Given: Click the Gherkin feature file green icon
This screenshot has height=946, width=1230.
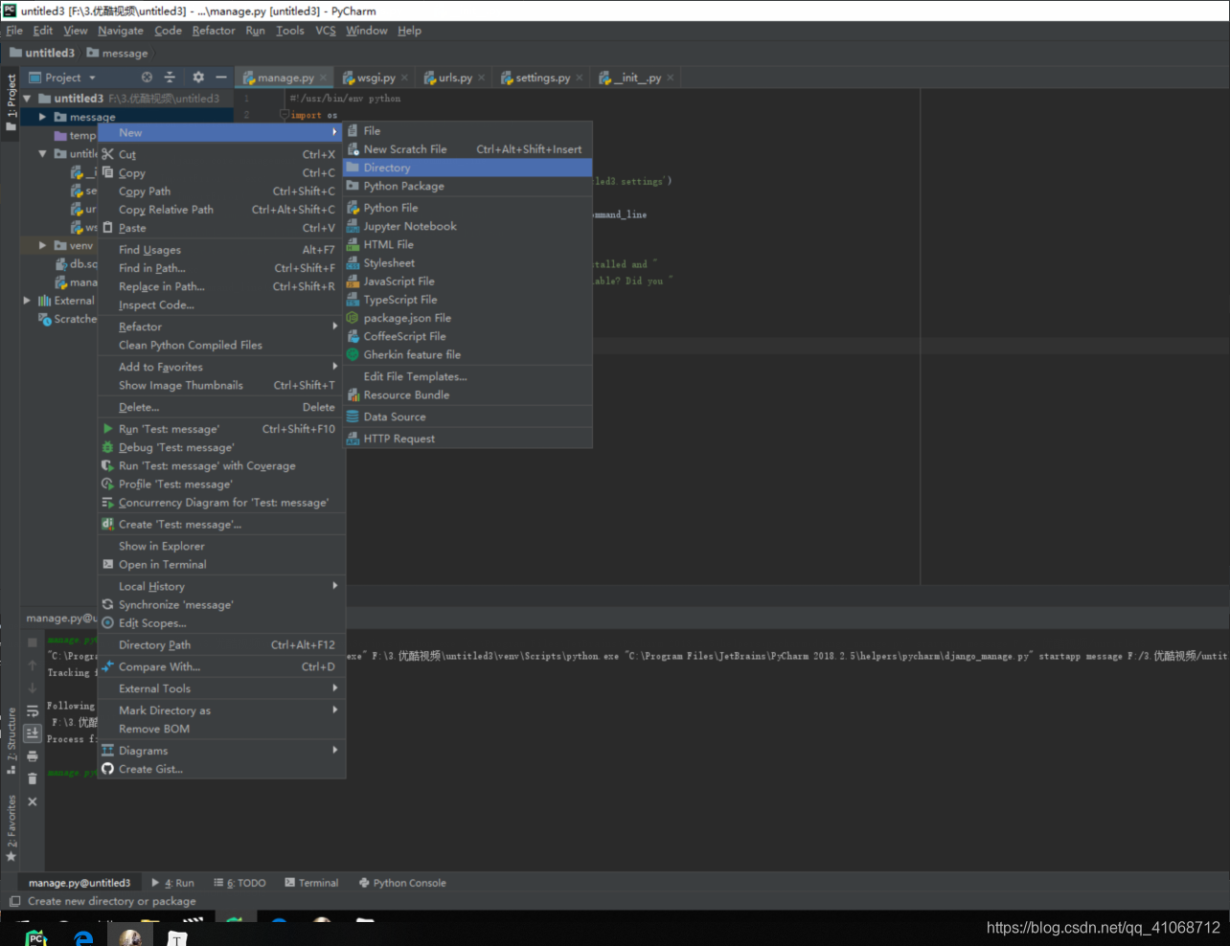Looking at the screenshot, I should 353,354.
